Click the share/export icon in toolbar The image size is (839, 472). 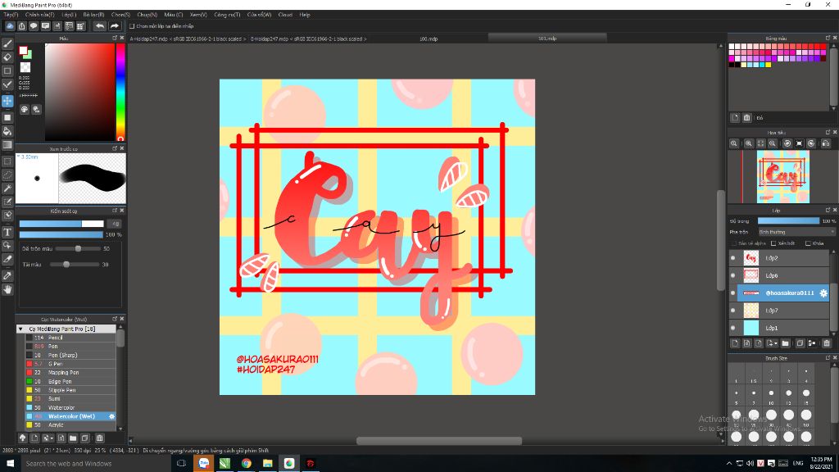[22, 25]
